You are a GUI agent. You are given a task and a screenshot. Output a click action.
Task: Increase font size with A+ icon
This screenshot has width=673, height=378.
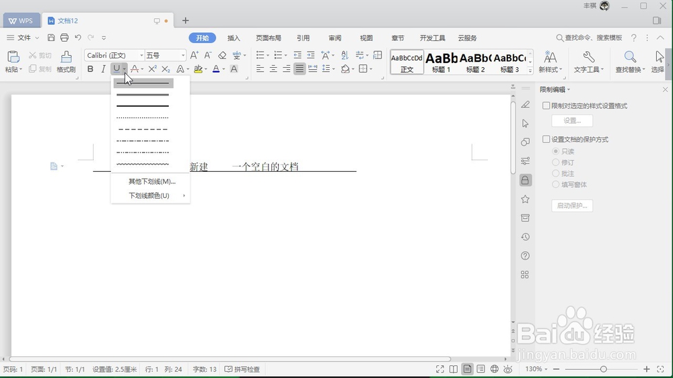pyautogui.click(x=194, y=55)
